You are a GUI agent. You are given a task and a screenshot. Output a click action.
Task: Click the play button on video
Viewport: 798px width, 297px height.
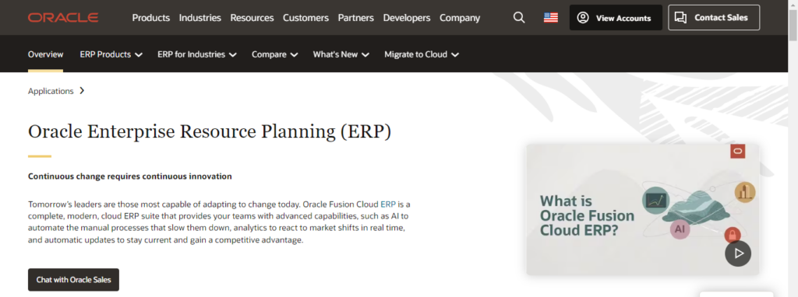point(738,253)
